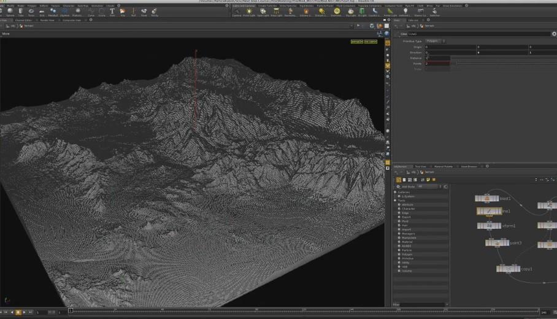Viewport: 557px width, 319px height.
Task: Select the Grid shelf tool
Action: click(42, 12)
